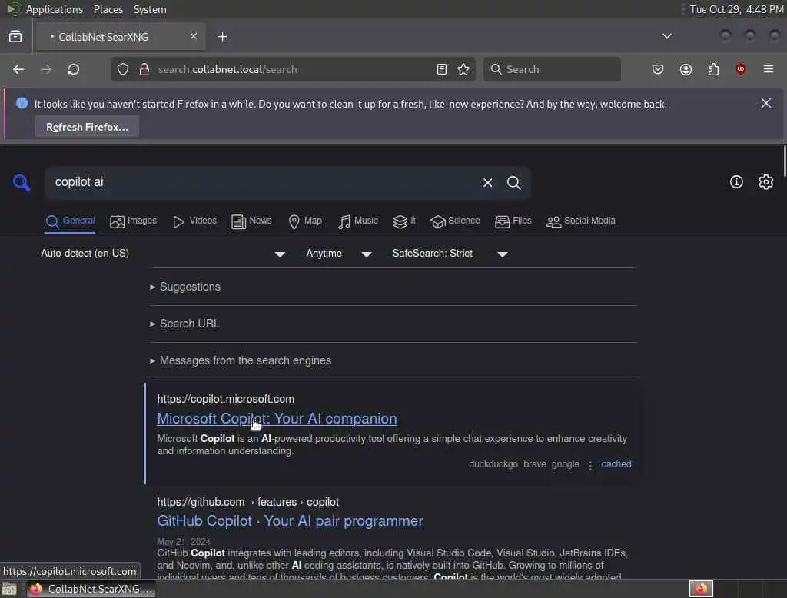
Task: Switch to the Music category tab
Action: coord(358,221)
